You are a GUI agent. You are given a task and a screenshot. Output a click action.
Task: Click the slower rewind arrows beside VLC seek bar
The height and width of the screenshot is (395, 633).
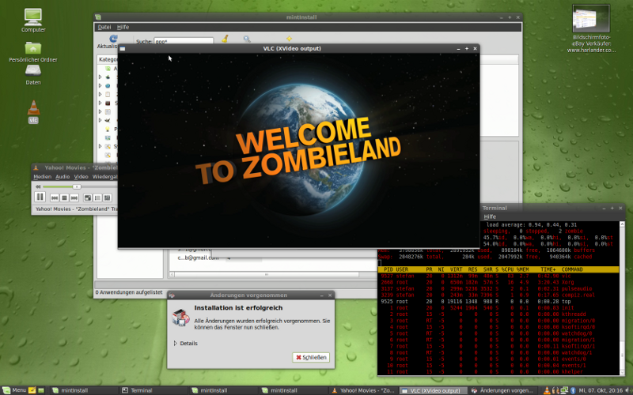click(38, 186)
